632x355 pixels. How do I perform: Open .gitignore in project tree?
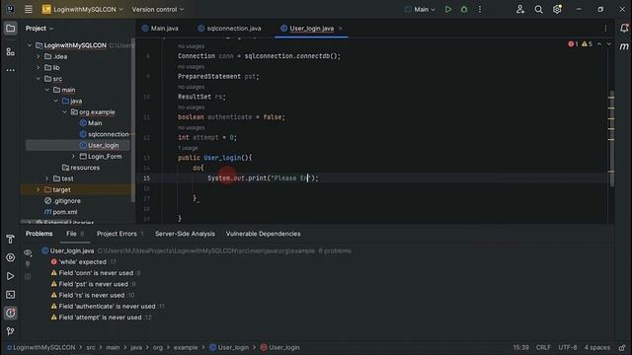[x=62, y=200]
